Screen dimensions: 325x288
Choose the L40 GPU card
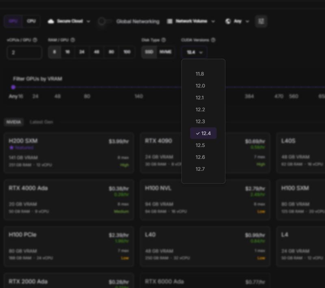click(x=205, y=246)
